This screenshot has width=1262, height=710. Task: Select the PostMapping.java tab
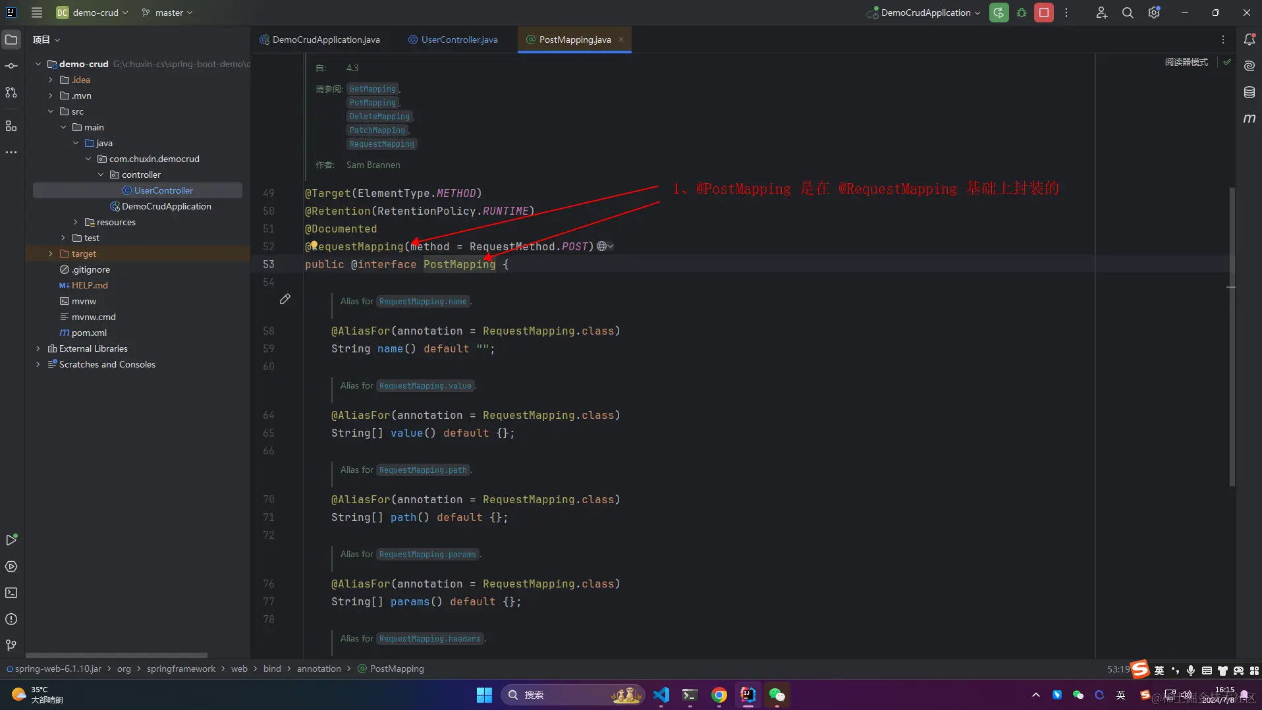(574, 40)
